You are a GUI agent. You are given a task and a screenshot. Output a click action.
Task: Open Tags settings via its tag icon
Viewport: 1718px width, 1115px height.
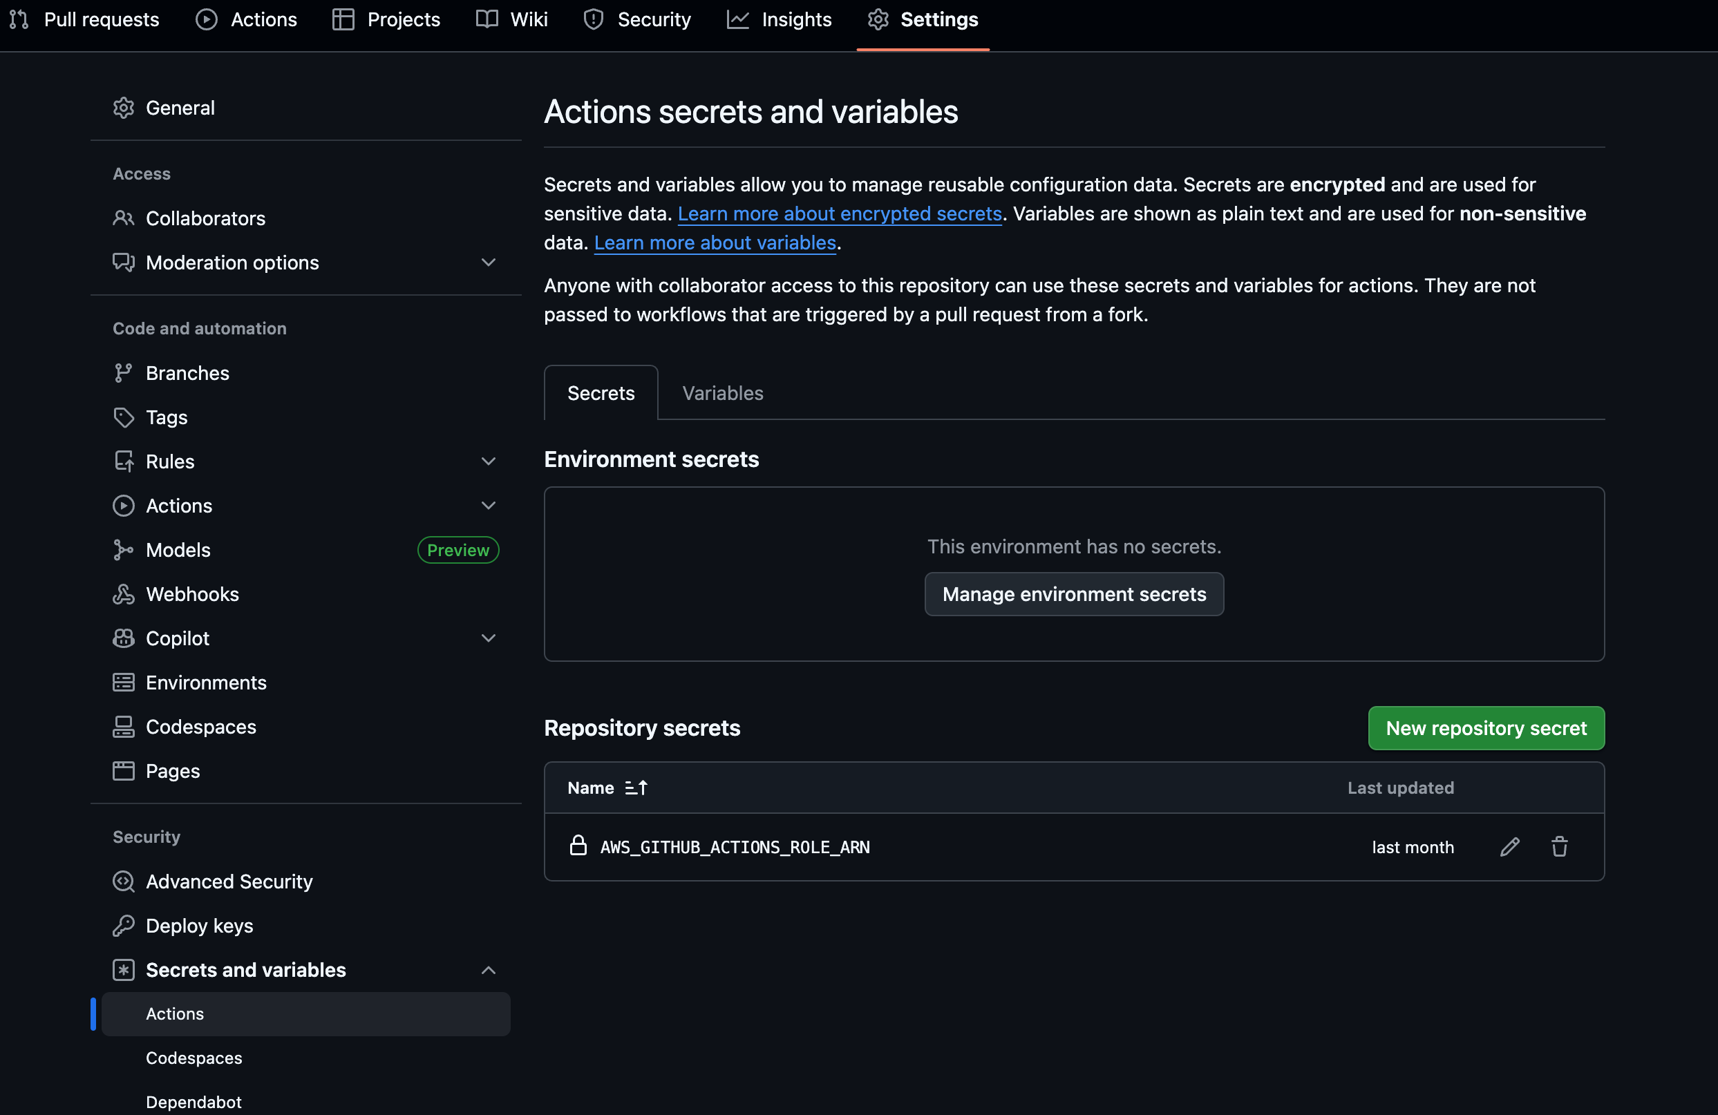pyautogui.click(x=124, y=417)
